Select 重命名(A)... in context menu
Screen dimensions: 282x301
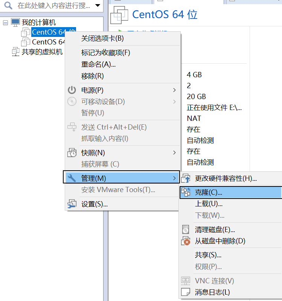[122, 64]
